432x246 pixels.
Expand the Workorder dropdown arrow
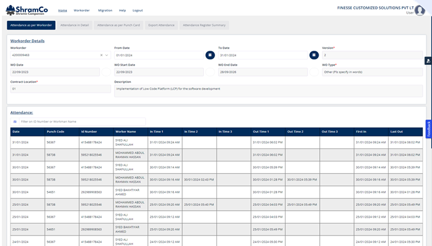(x=107, y=55)
